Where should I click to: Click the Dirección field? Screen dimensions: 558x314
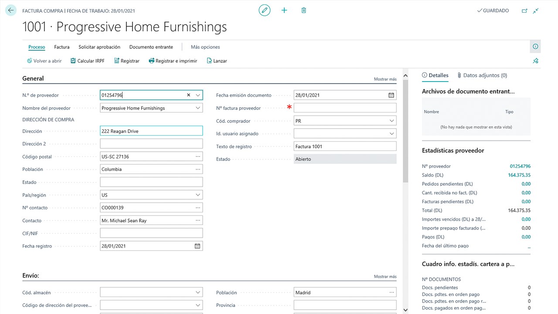151,131
